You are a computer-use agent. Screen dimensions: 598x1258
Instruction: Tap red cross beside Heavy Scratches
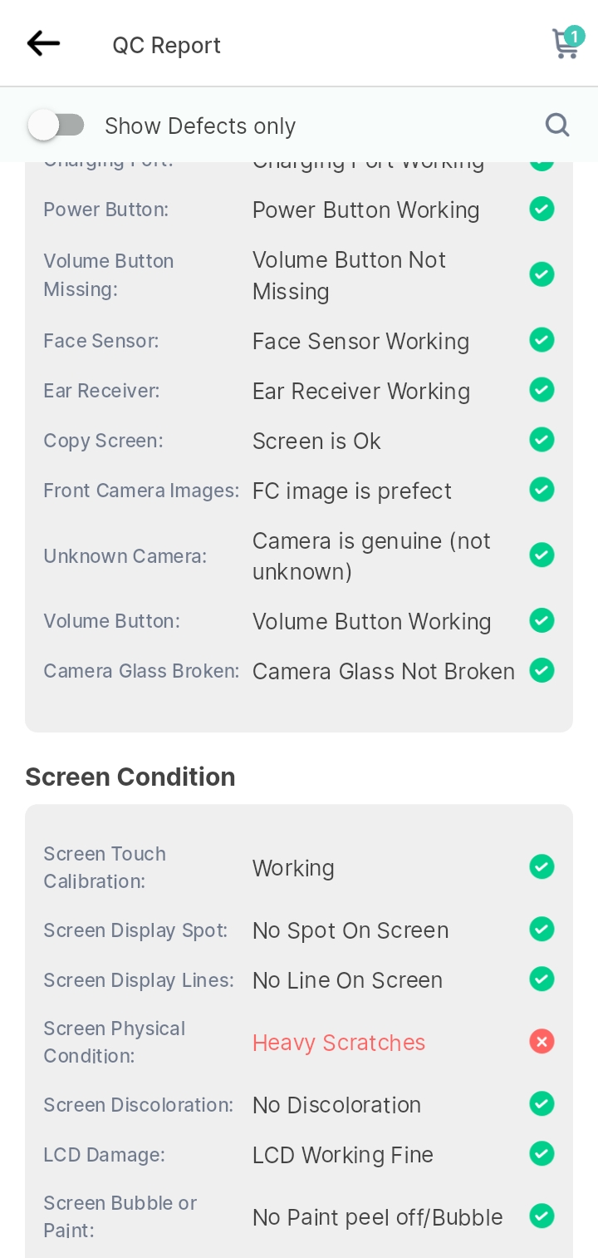[542, 1041]
